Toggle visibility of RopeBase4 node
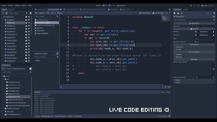The width and height of the screenshot is (217, 122). [x=29, y=37]
